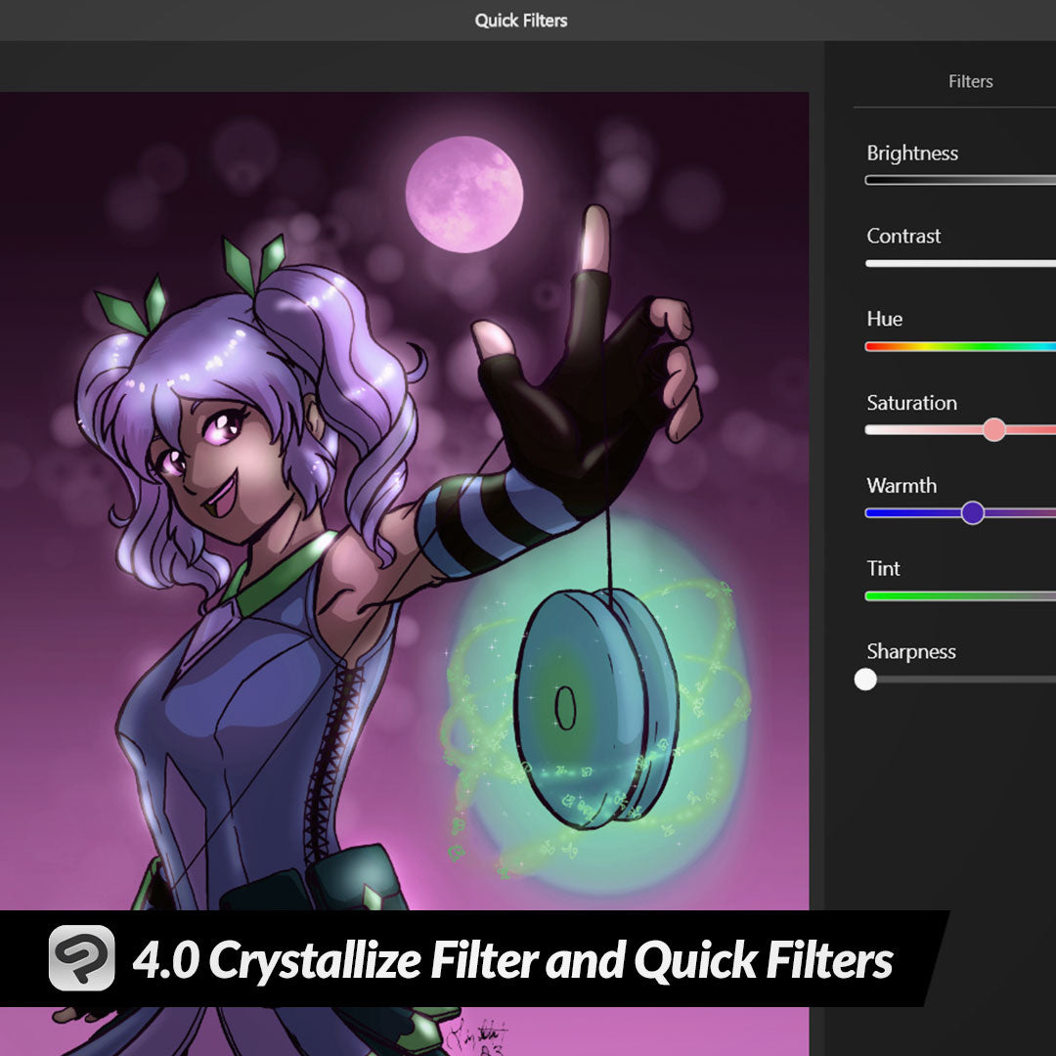Click the pink moon in the canvas preview
Image resolution: width=1056 pixels, height=1056 pixels.
coord(463,194)
